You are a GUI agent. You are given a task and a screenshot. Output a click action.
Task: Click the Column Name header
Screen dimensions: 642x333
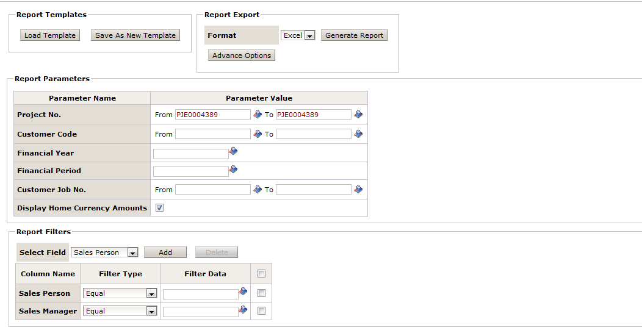coord(48,274)
